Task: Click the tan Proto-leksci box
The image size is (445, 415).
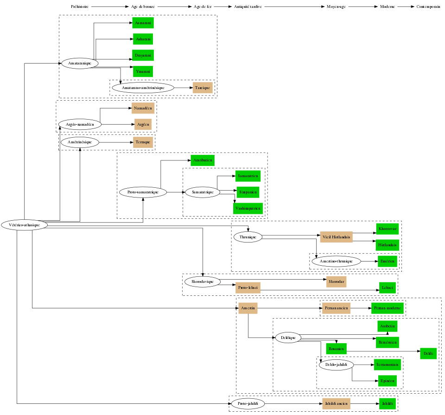Action: click(x=248, y=288)
